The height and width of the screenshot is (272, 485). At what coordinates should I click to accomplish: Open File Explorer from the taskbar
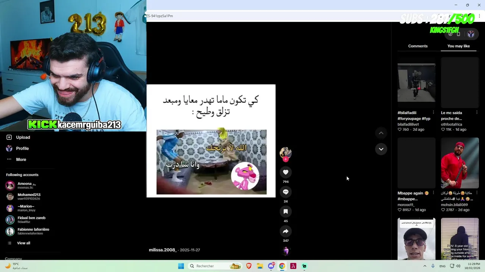[260, 266]
